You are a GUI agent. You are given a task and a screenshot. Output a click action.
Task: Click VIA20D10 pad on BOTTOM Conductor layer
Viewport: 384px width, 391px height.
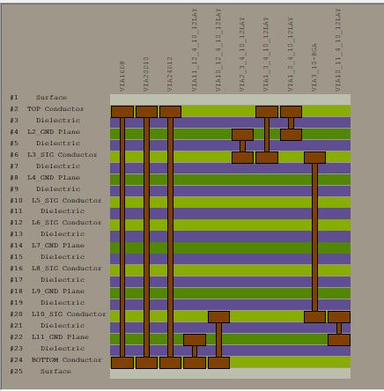pos(147,363)
